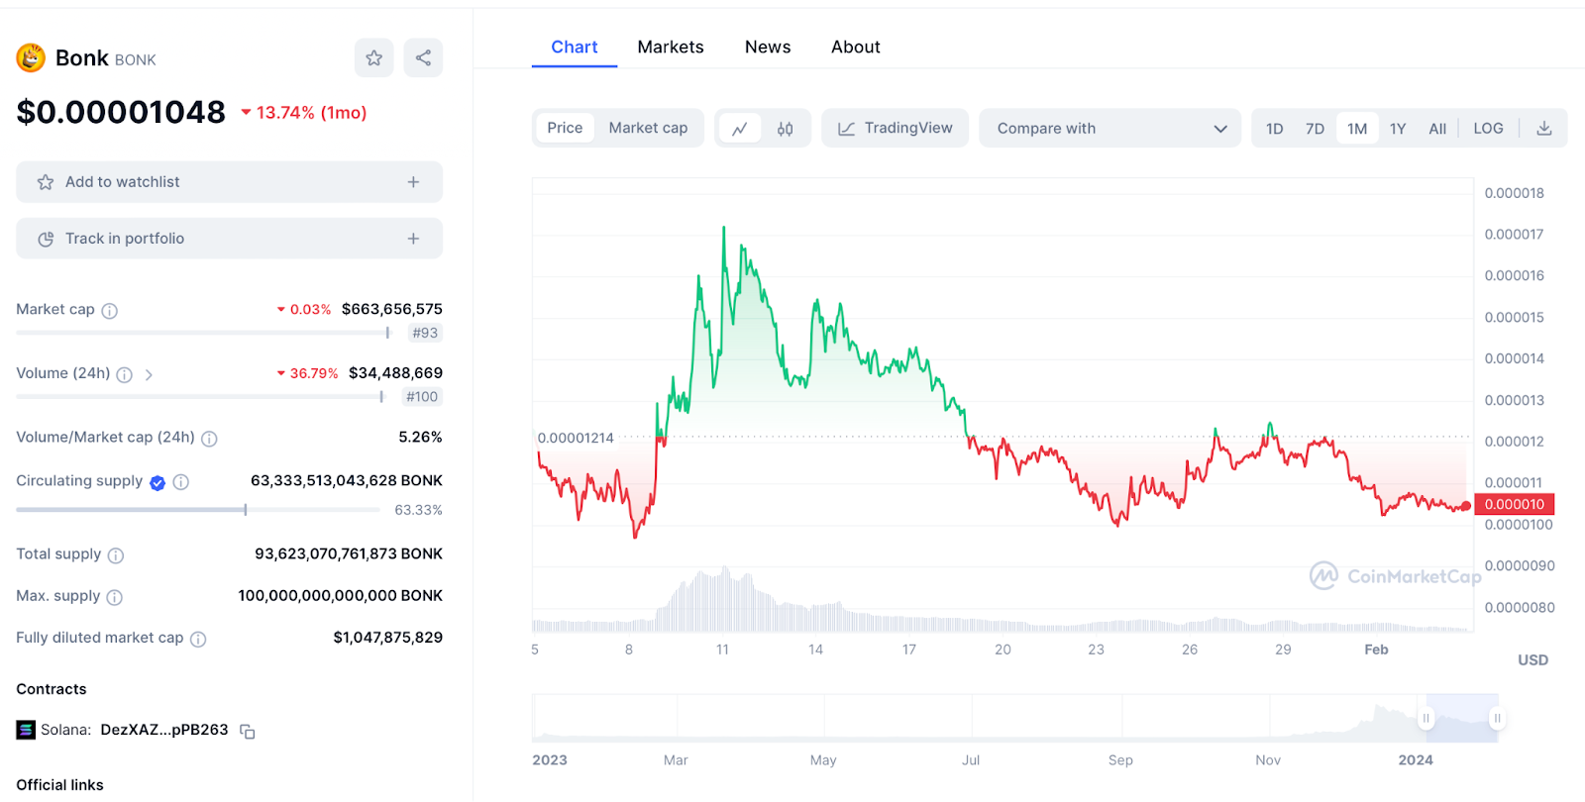Click the share icon next to Bonk
The height and width of the screenshot is (802, 1585).
click(x=423, y=58)
